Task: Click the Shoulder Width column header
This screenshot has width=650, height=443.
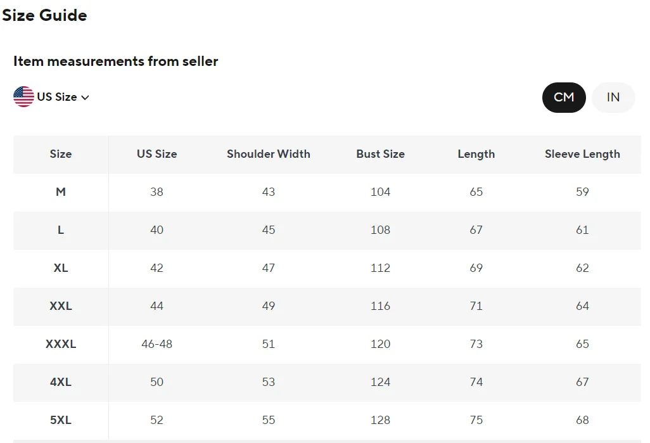Action: pyautogui.click(x=268, y=154)
